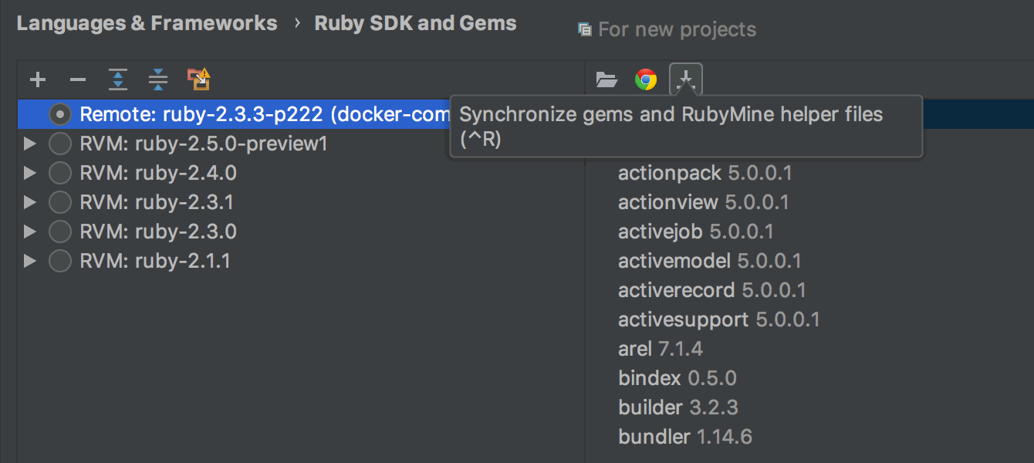Select the activejob 5.0.0.1 gem
The width and height of the screenshot is (1034, 463).
(696, 231)
